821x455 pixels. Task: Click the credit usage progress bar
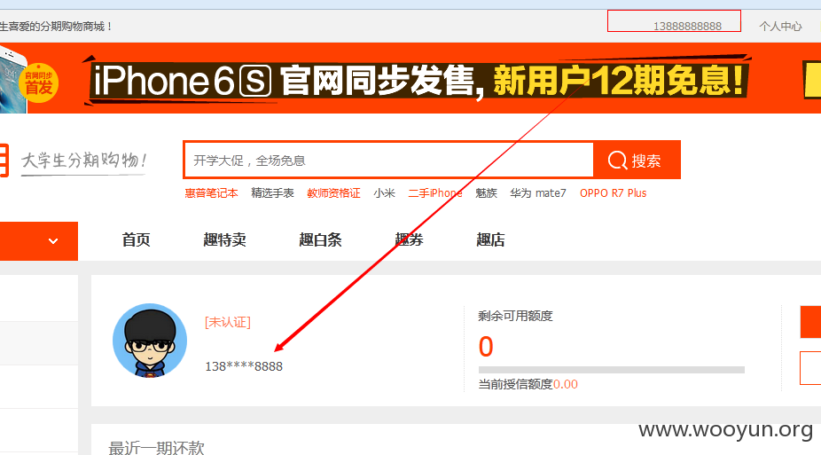coord(612,370)
